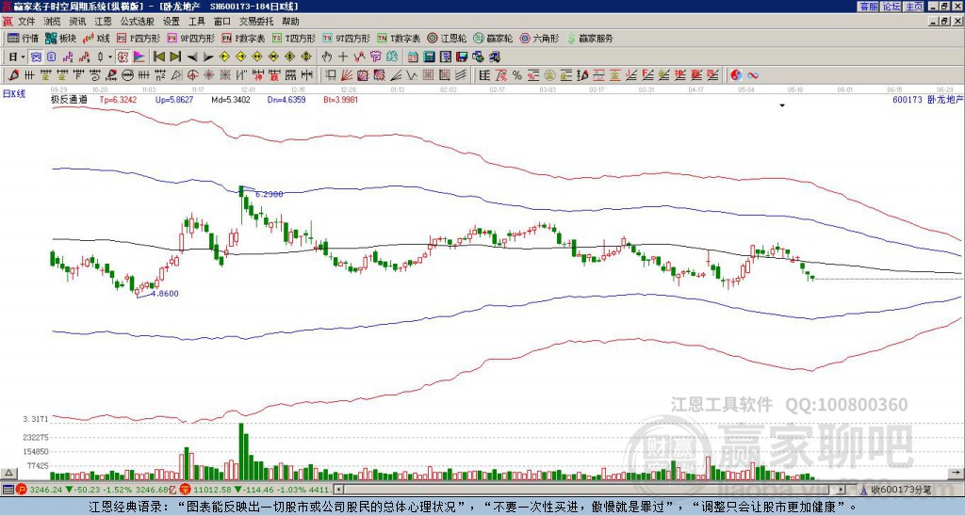
Task: Click the 论坛 forum link
Action: click(x=891, y=7)
